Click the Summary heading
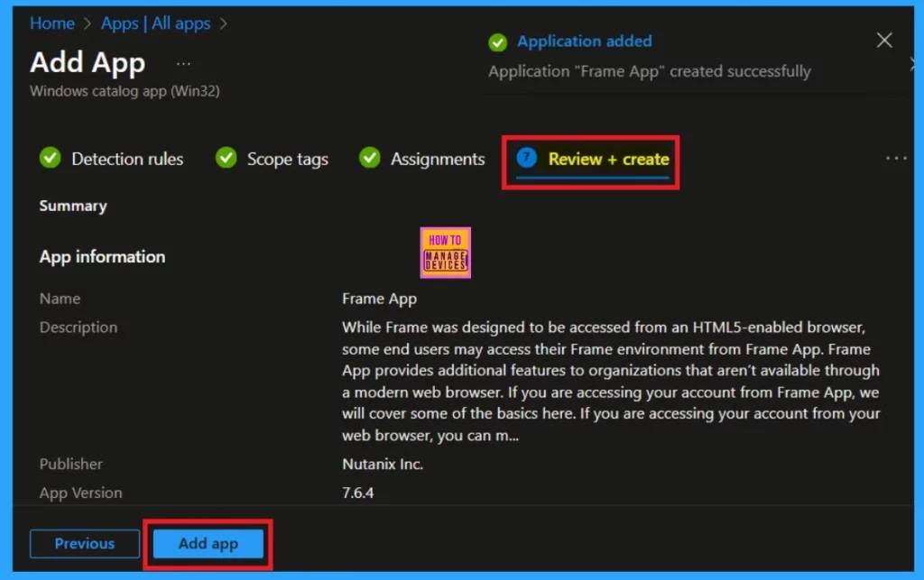The image size is (924, 580). tap(73, 206)
